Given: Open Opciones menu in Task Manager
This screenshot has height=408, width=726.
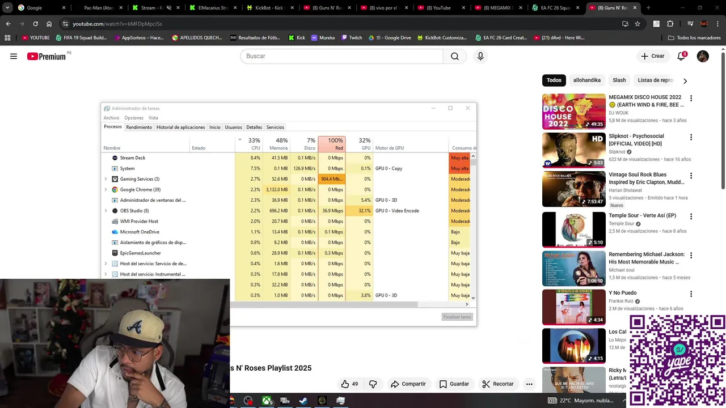Looking at the screenshot, I should pos(134,118).
